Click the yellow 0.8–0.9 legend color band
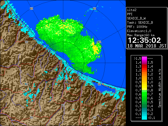 click(144, 86)
